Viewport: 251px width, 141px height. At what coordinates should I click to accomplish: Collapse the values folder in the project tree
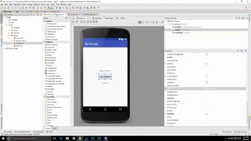coord(9,36)
